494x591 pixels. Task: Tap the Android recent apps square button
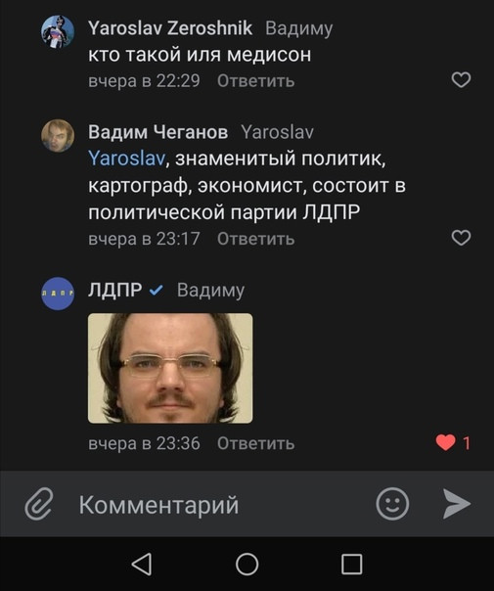351,565
